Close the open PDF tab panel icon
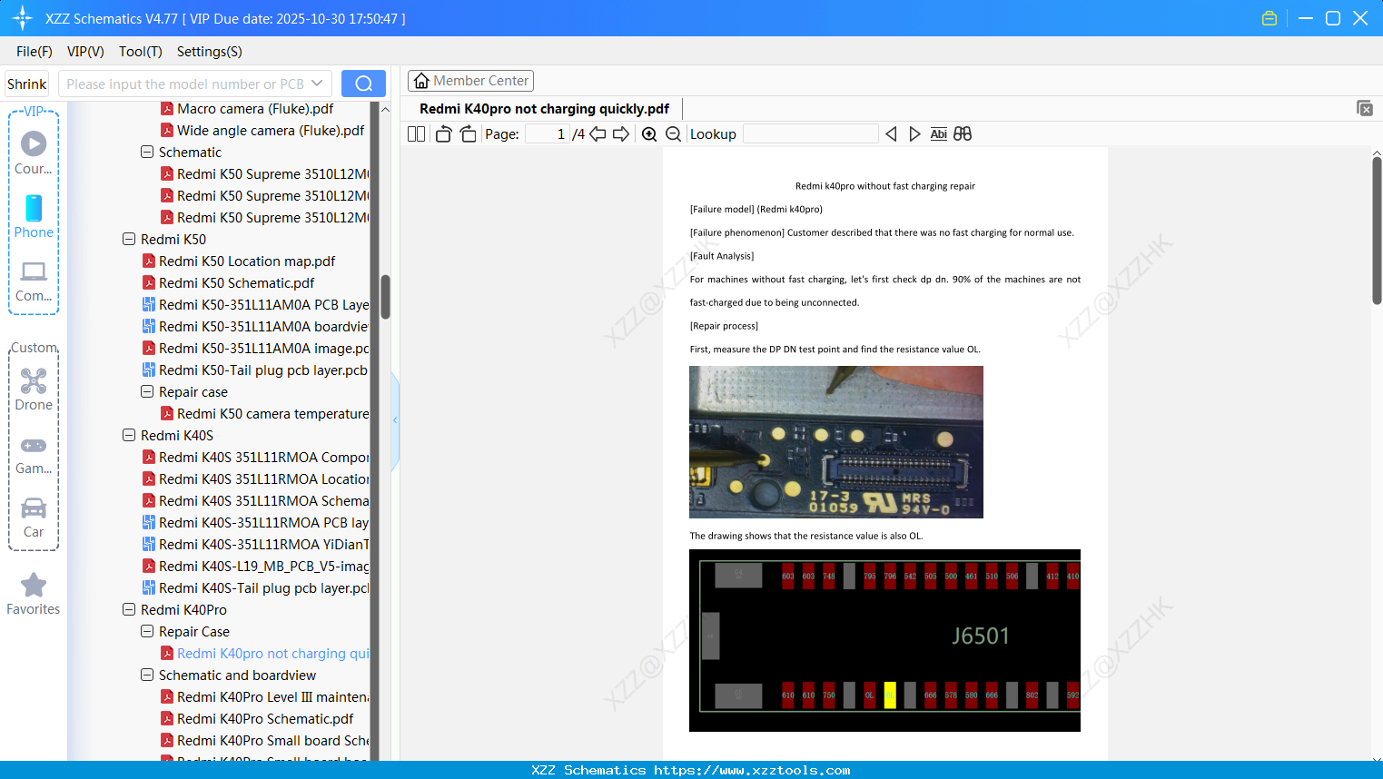 pos(1365,108)
